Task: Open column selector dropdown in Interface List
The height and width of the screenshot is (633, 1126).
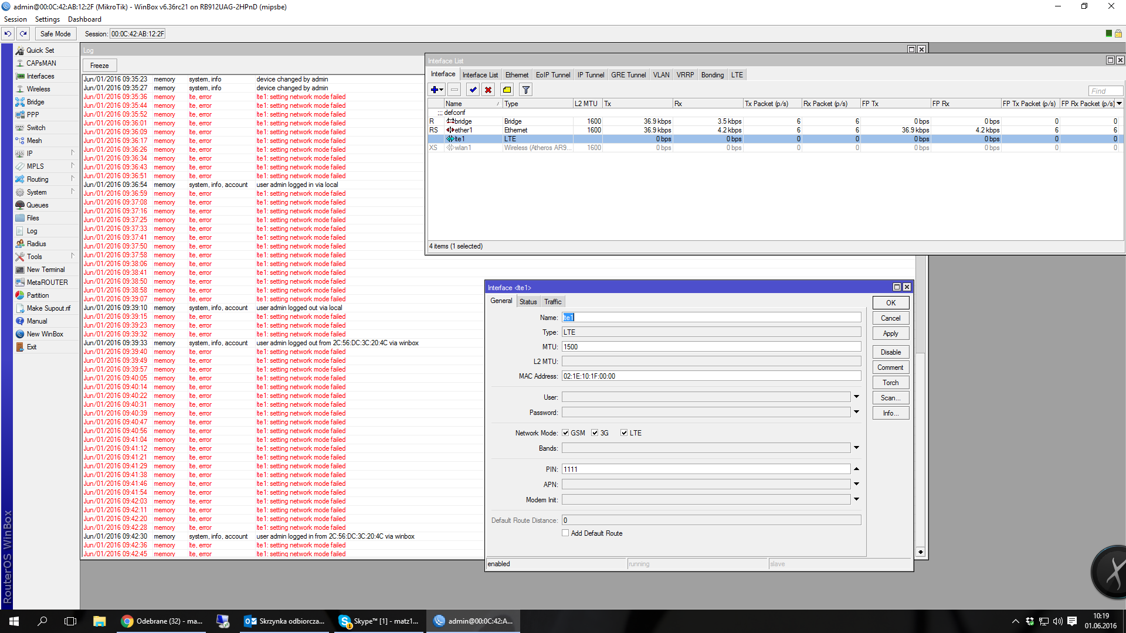Action: click(x=1120, y=104)
